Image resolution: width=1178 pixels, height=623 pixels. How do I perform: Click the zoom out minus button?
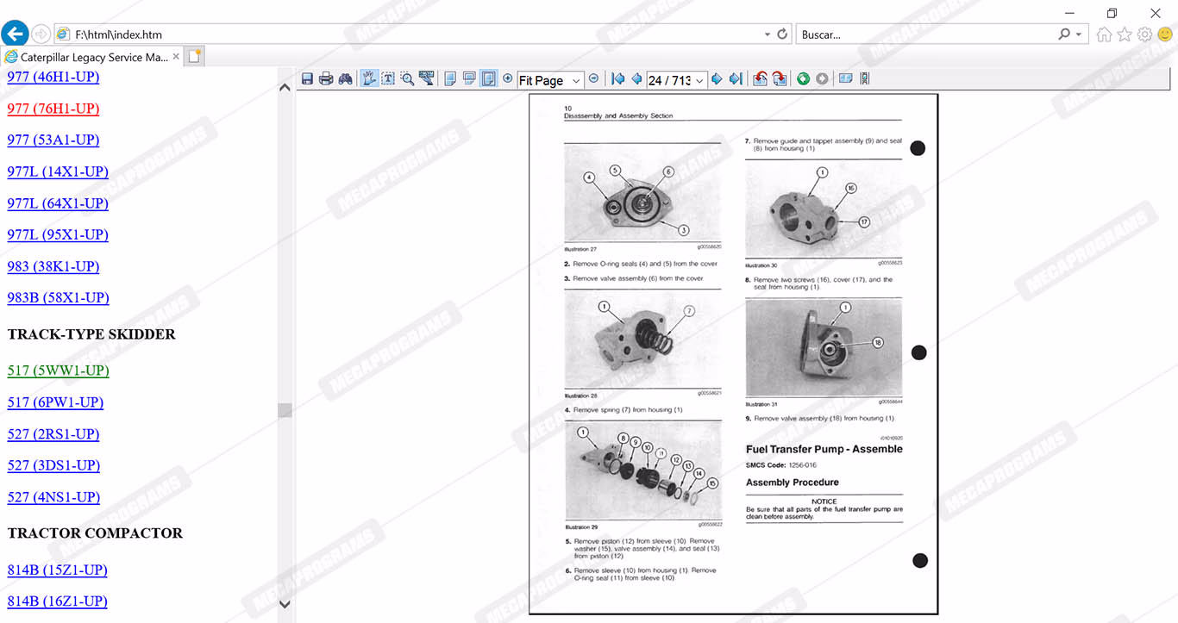(593, 79)
